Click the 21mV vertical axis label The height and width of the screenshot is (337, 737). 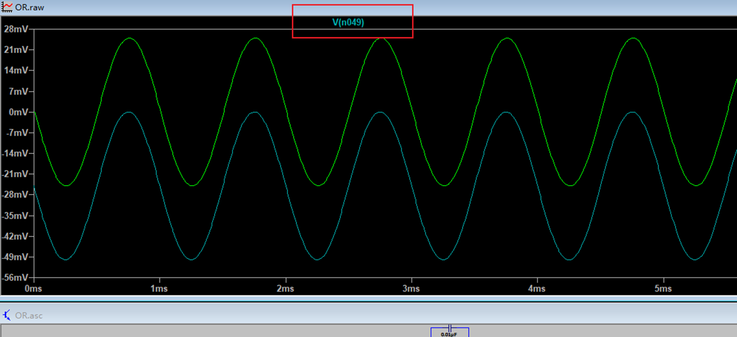tap(16, 50)
